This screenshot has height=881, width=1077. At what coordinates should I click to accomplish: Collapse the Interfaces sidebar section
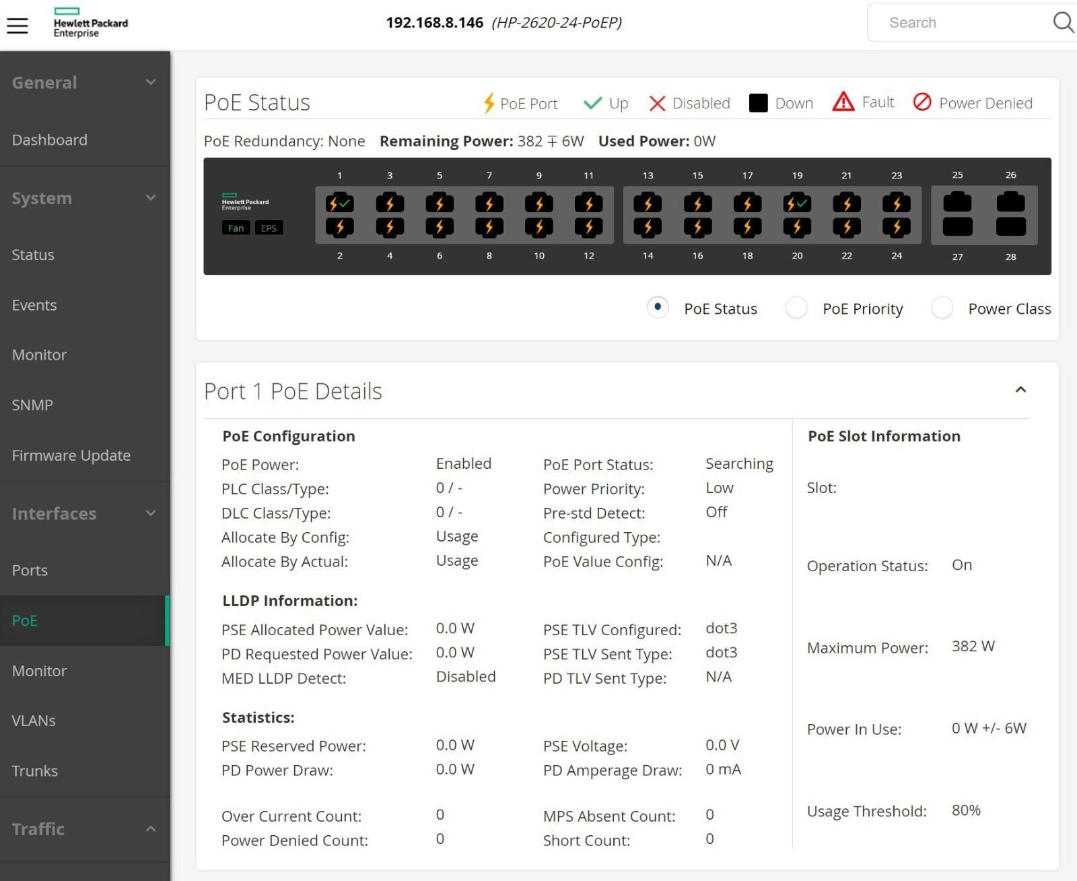coord(151,513)
